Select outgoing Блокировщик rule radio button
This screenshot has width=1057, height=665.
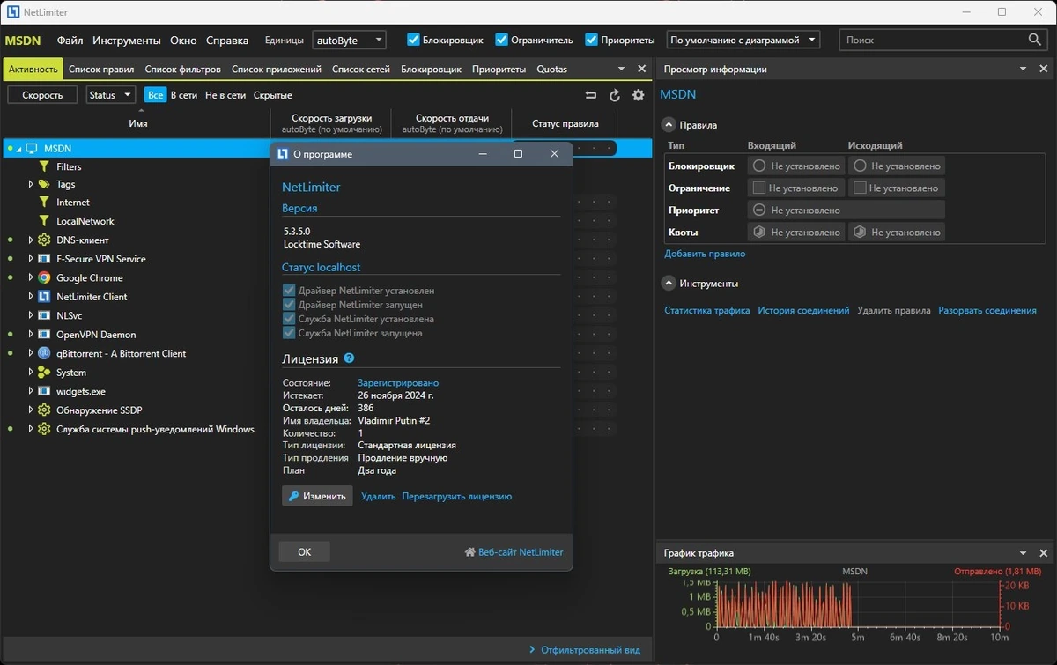(x=860, y=166)
